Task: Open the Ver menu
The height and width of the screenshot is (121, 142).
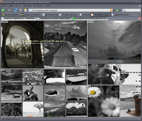Action: tap(16, 6)
